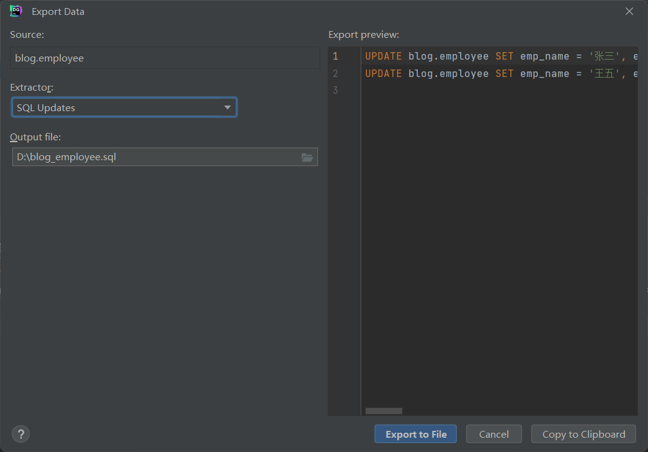Click the Extractor label

tap(32, 88)
